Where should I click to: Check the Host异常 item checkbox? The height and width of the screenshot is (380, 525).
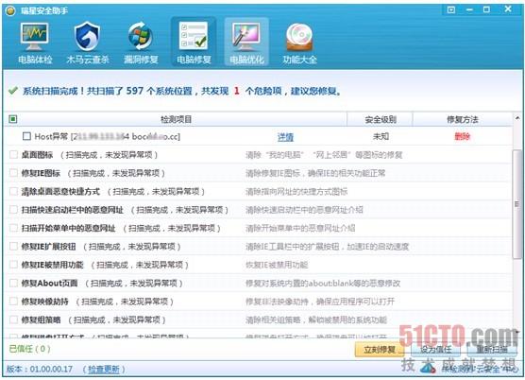tap(26, 136)
